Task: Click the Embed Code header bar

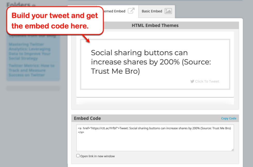Action: (x=87, y=118)
